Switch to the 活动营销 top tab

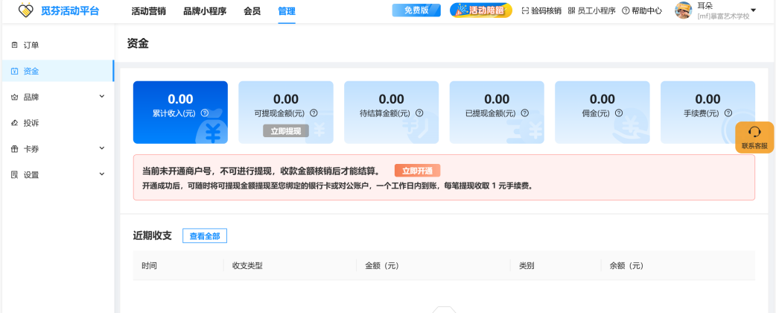pyautogui.click(x=148, y=11)
